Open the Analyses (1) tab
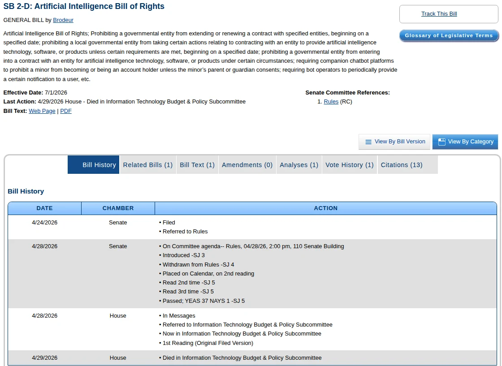Viewport: 502px width, 366px height. click(x=299, y=165)
